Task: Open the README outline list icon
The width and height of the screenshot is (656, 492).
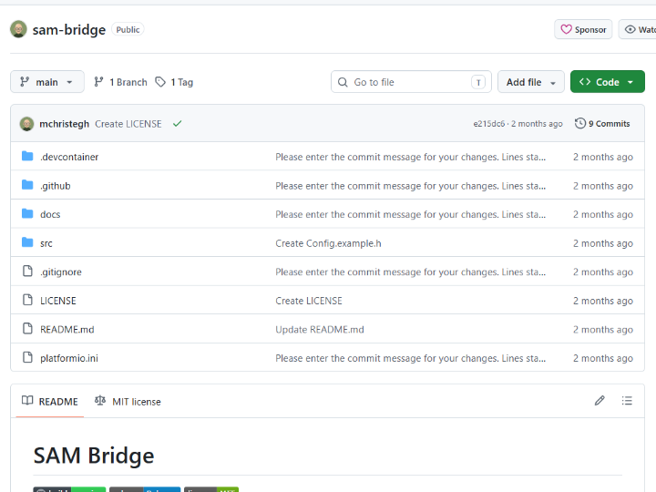Action: [627, 401]
